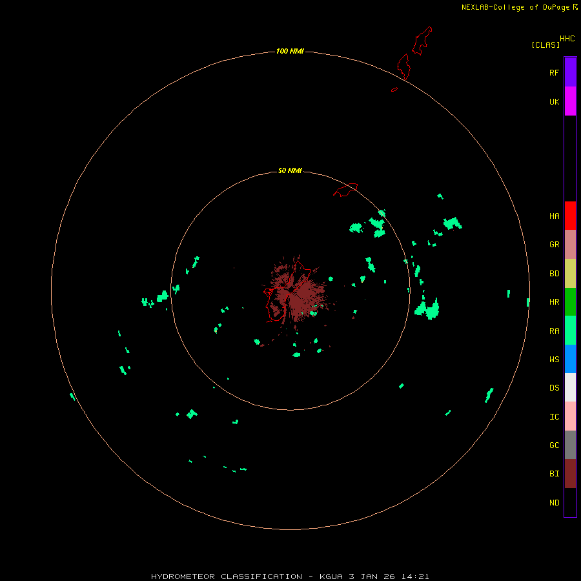Click the HA red color swatch
This screenshot has height=581, width=581.
(570, 216)
